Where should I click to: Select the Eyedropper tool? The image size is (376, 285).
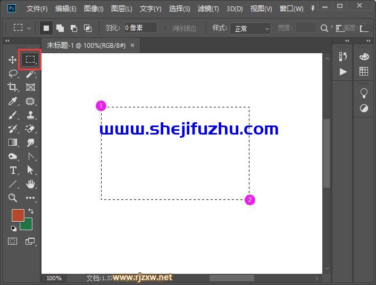pyautogui.click(x=13, y=101)
